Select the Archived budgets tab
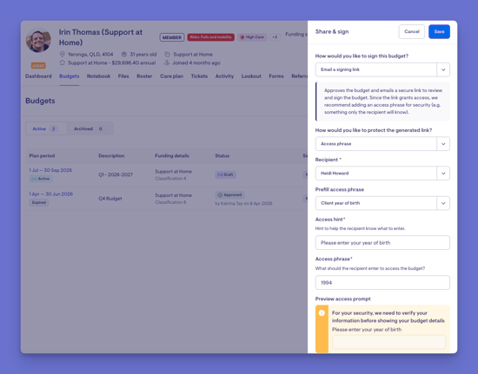 (x=88, y=128)
